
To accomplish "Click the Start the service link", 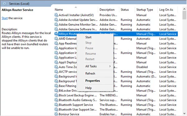I will click(x=5, y=18).
